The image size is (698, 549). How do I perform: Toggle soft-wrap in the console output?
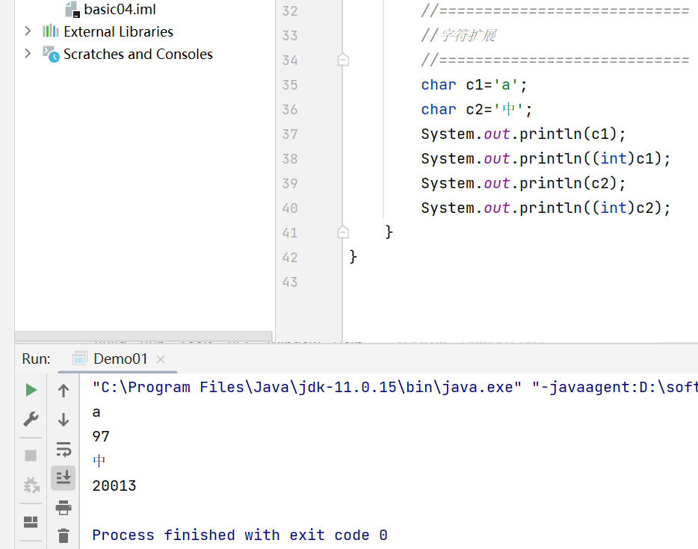64,450
